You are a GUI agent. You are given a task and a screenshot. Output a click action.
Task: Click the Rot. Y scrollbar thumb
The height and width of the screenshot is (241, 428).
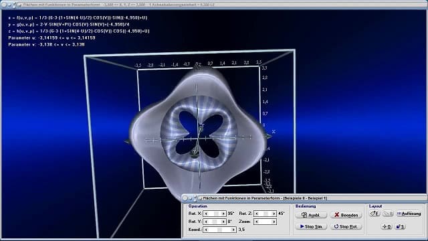(215, 222)
